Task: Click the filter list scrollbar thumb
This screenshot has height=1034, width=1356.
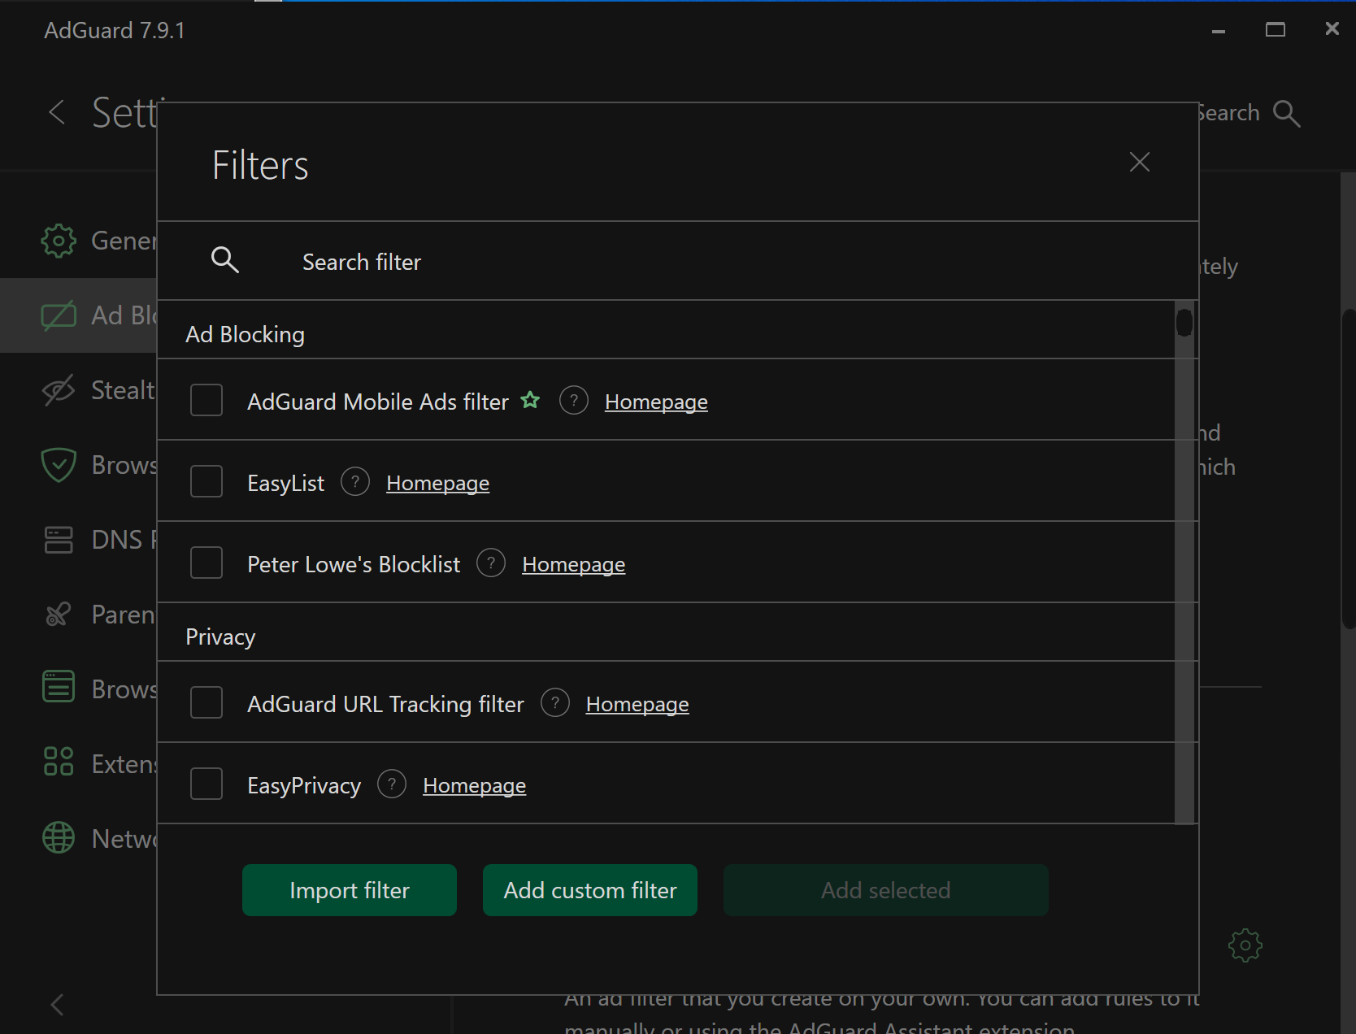Action: click(x=1184, y=323)
